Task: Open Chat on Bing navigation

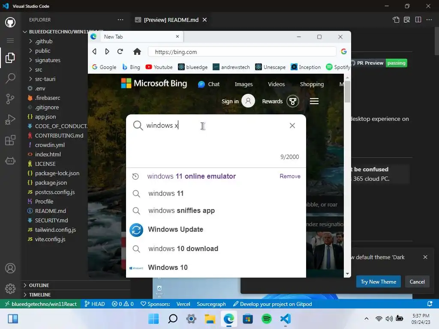Action: (209, 84)
